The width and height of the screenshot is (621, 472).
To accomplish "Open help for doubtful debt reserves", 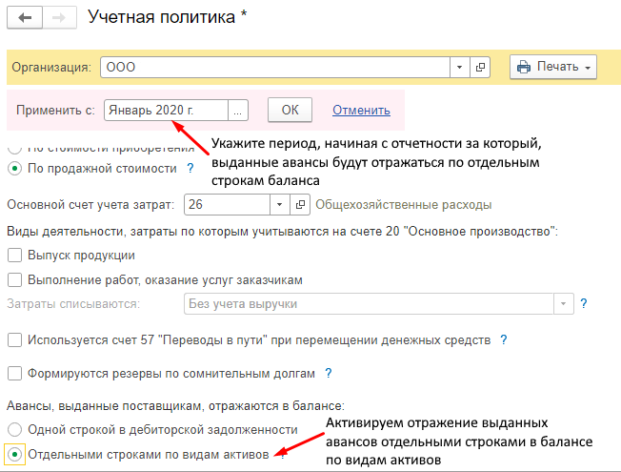I will (x=329, y=373).
